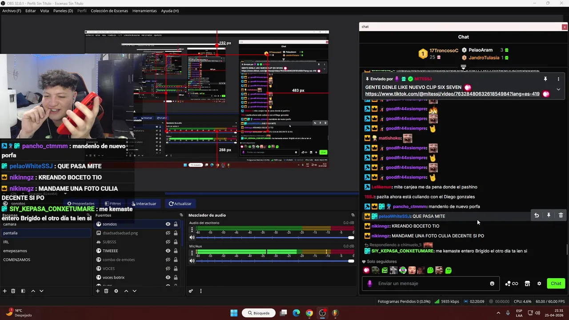Unlock the SUBSSS source
The width and height of the screenshot is (569, 320).
pos(176,242)
